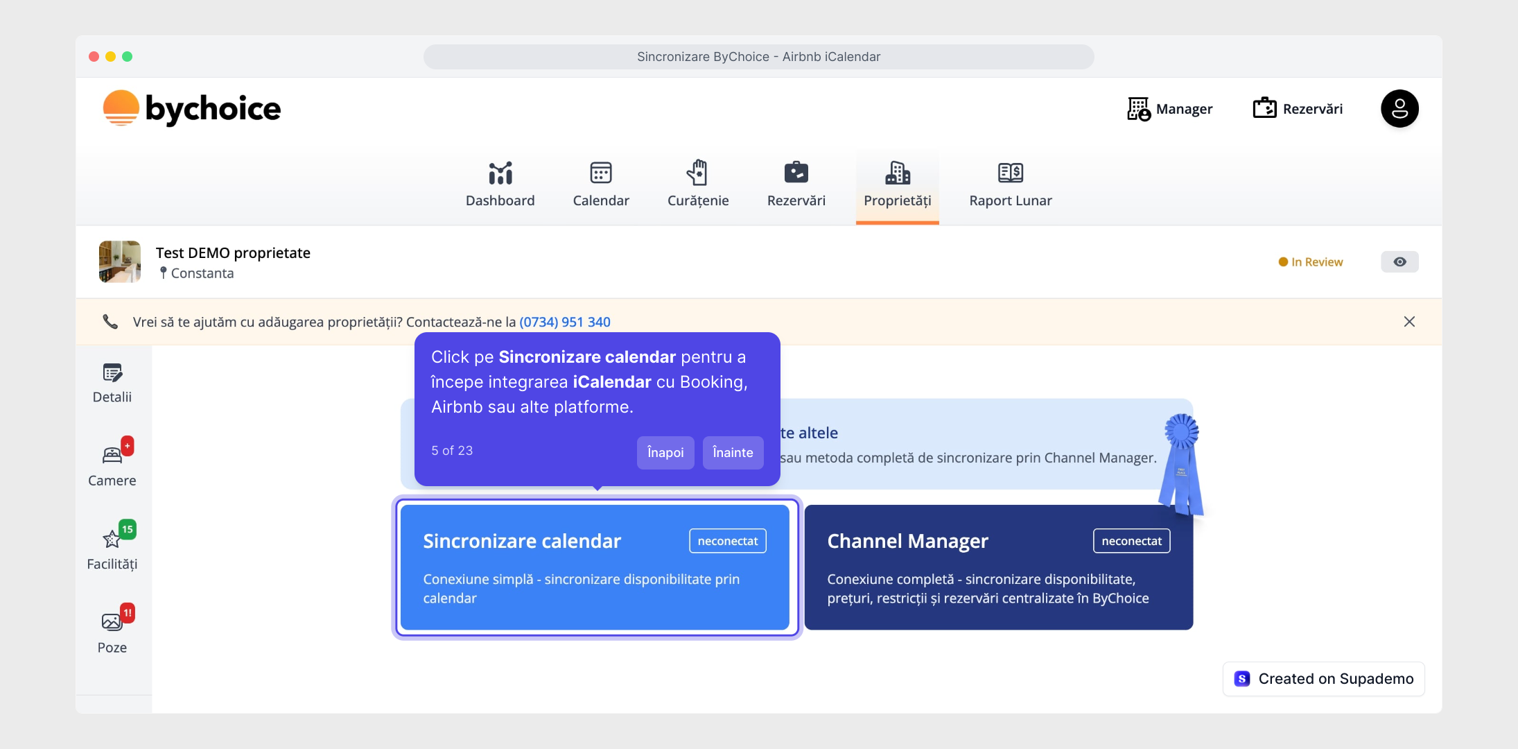The height and width of the screenshot is (749, 1518).
Task: Click the Test DEMO proprietate thumbnail
Action: 120,261
